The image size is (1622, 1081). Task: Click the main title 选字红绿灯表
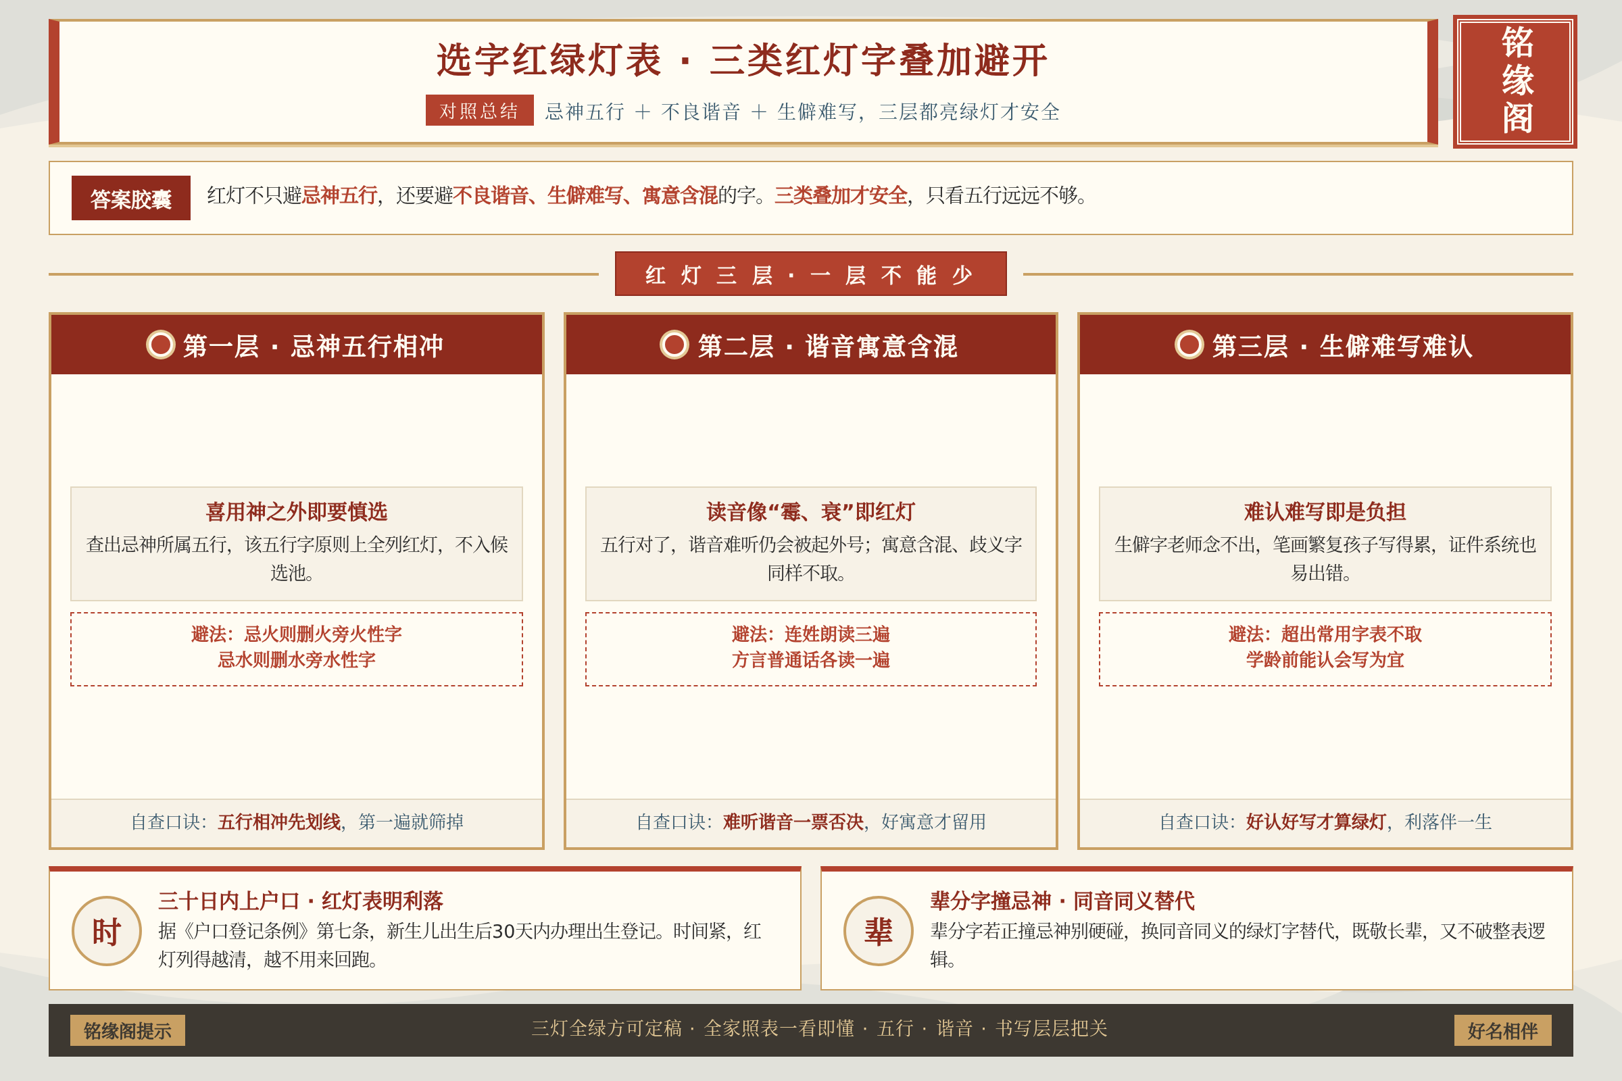pyautogui.click(x=742, y=60)
